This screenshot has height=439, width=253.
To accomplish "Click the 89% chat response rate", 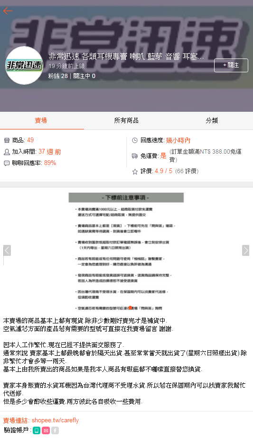I will pos(50,163).
